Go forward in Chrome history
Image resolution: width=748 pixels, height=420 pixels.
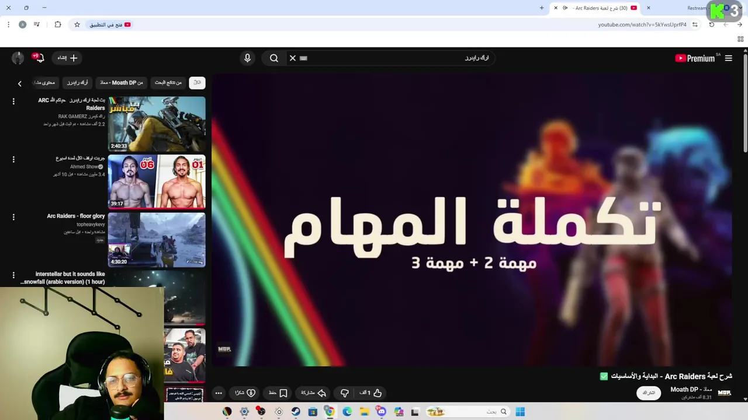(726, 24)
